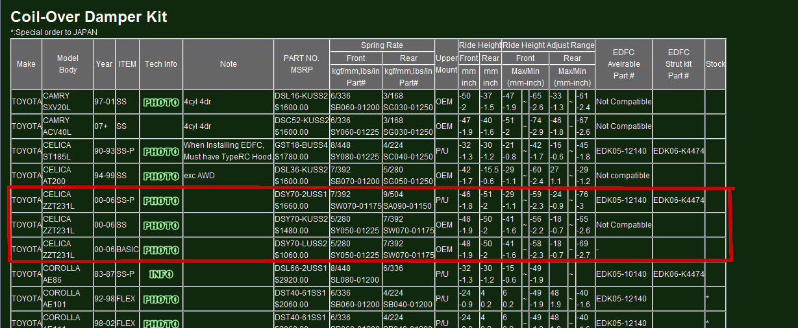Click the 'Model Body' column header
798x328 pixels.
(68, 64)
